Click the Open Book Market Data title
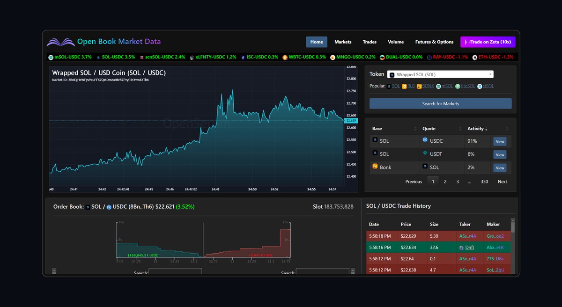Image resolution: width=562 pixels, height=307 pixels. point(119,42)
